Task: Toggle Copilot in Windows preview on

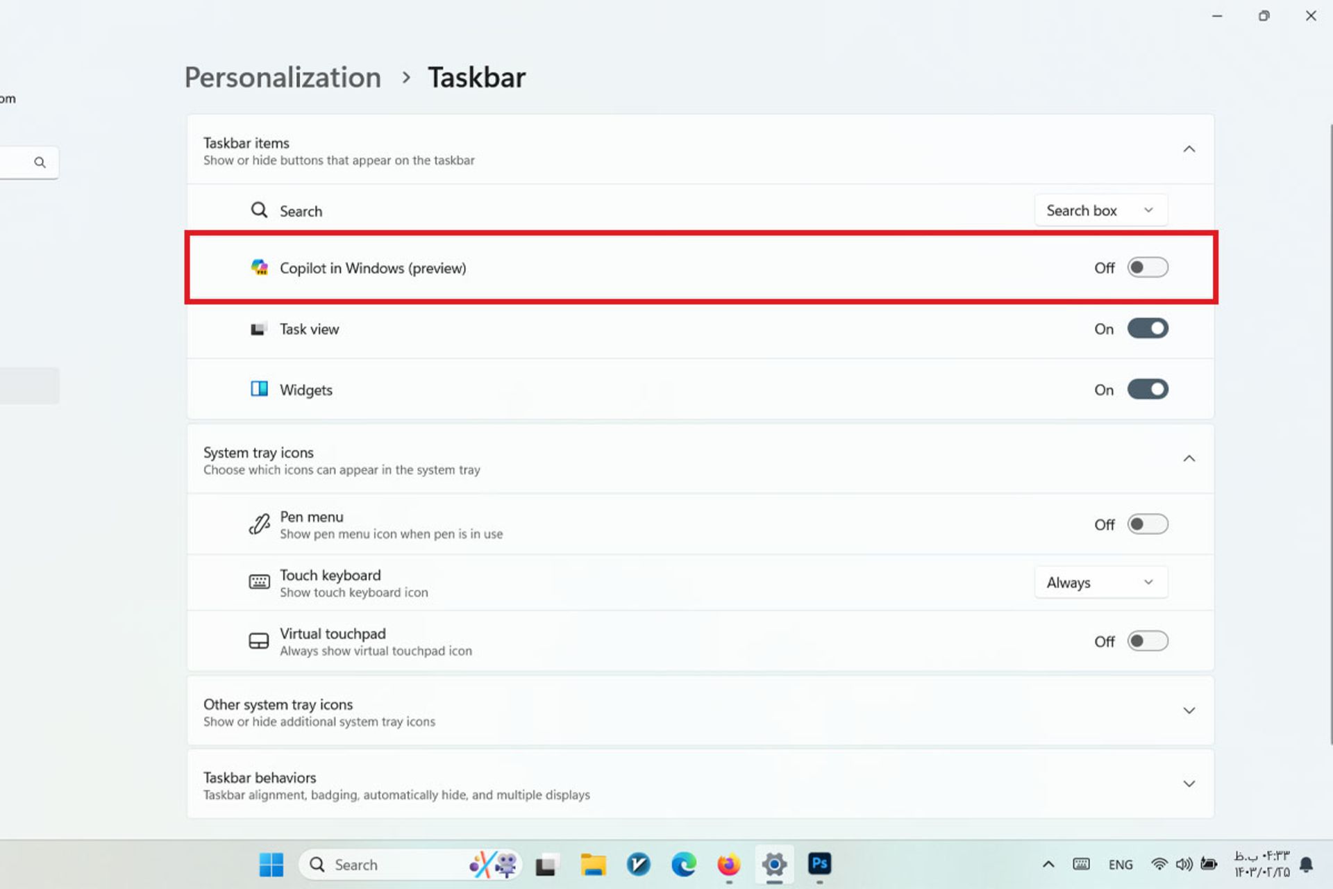Action: click(x=1148, y=267)
